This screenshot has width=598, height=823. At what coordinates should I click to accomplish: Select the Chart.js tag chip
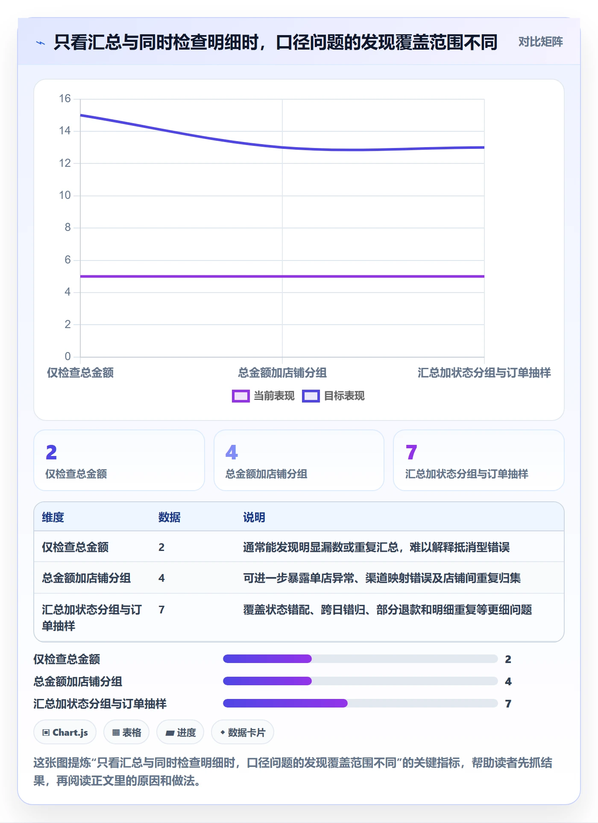65,732
